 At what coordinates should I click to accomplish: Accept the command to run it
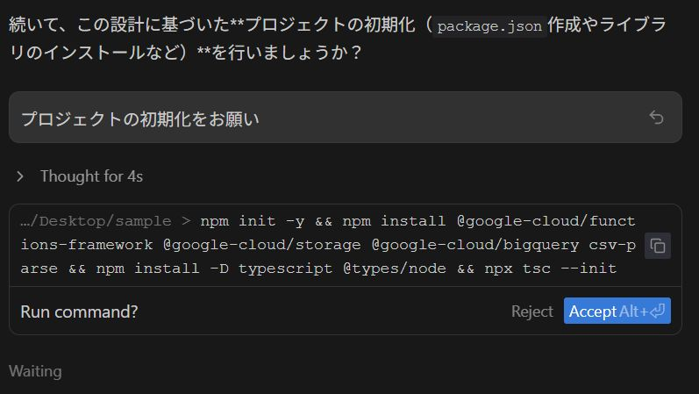593,312
